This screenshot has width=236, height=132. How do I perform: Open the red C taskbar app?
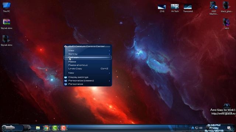pos(63,128)
